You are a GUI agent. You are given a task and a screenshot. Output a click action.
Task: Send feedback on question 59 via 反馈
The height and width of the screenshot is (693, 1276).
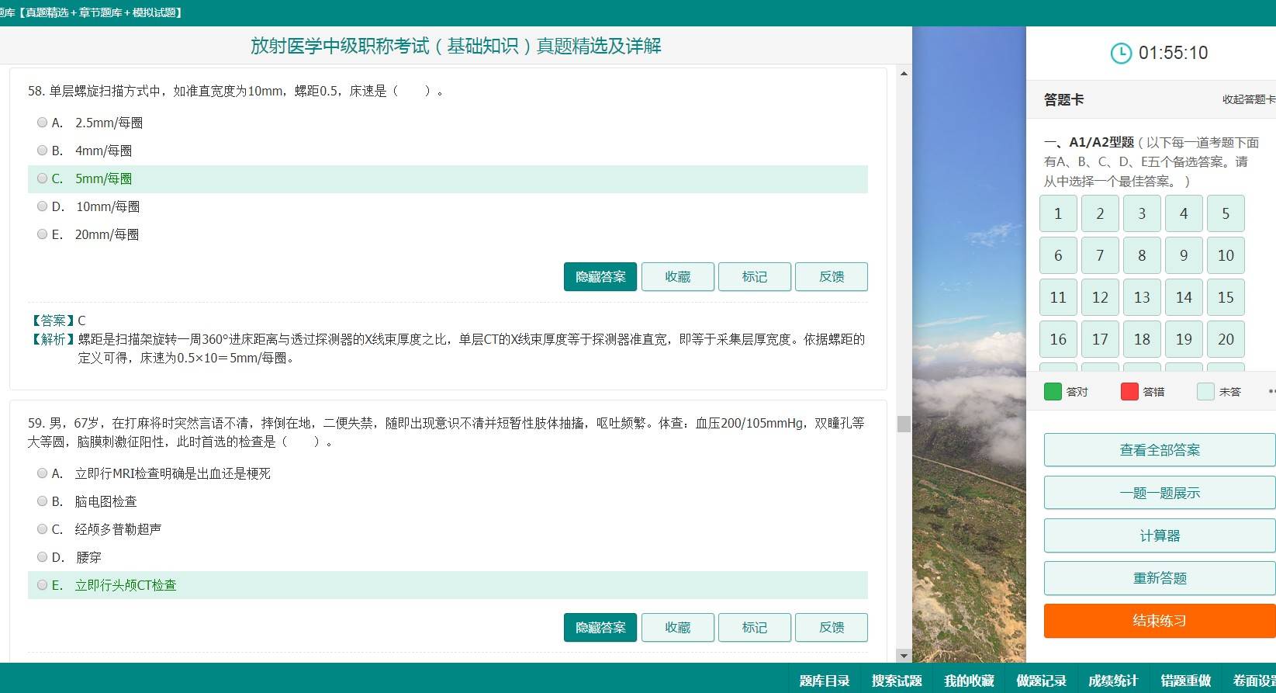click(x=832, y=628)
